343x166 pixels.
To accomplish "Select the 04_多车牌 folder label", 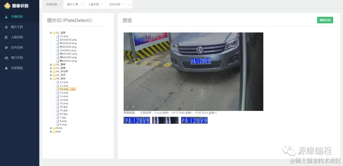I will 62,72.
